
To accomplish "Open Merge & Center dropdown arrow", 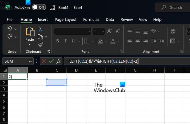I will click(x=179, y=41).
